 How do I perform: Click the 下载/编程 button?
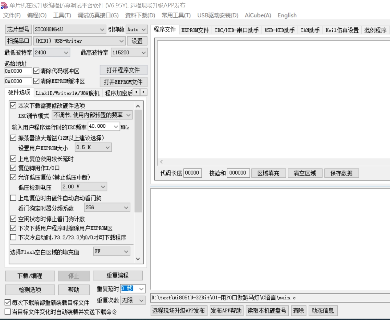point(30,276)
